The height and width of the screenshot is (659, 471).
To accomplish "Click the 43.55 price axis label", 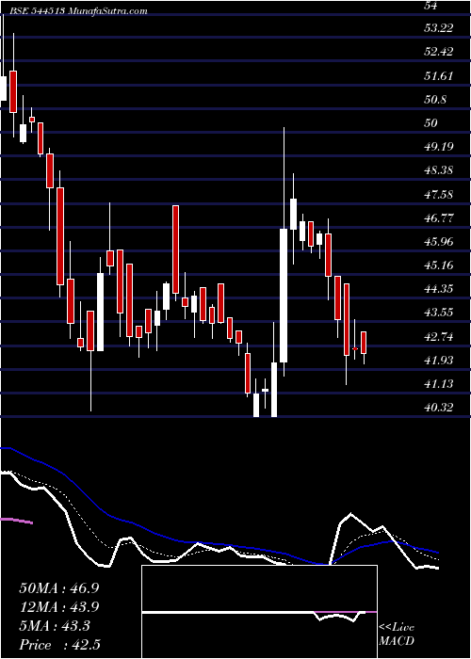I will tap(439, 313).
